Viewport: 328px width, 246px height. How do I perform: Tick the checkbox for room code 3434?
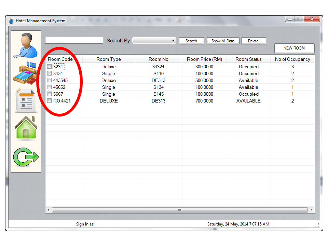49,73
